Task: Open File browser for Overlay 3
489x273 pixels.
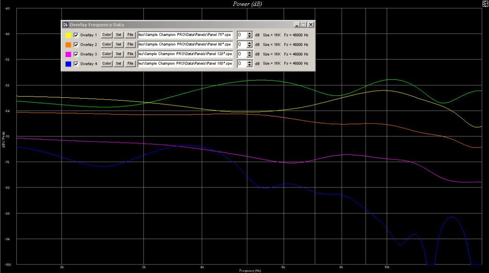Action: (130, 54)
